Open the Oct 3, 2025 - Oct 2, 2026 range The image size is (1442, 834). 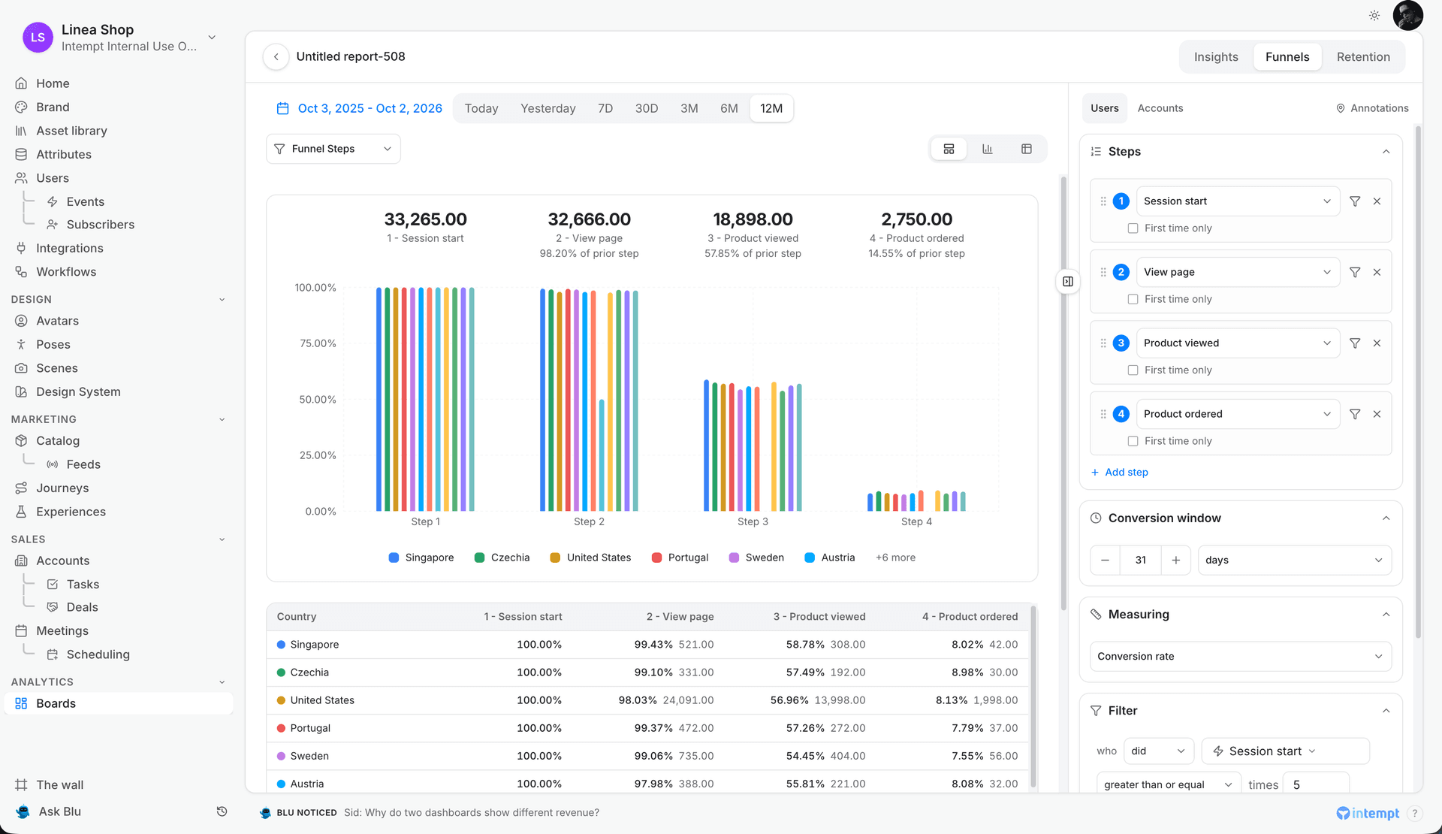point(370,108)
